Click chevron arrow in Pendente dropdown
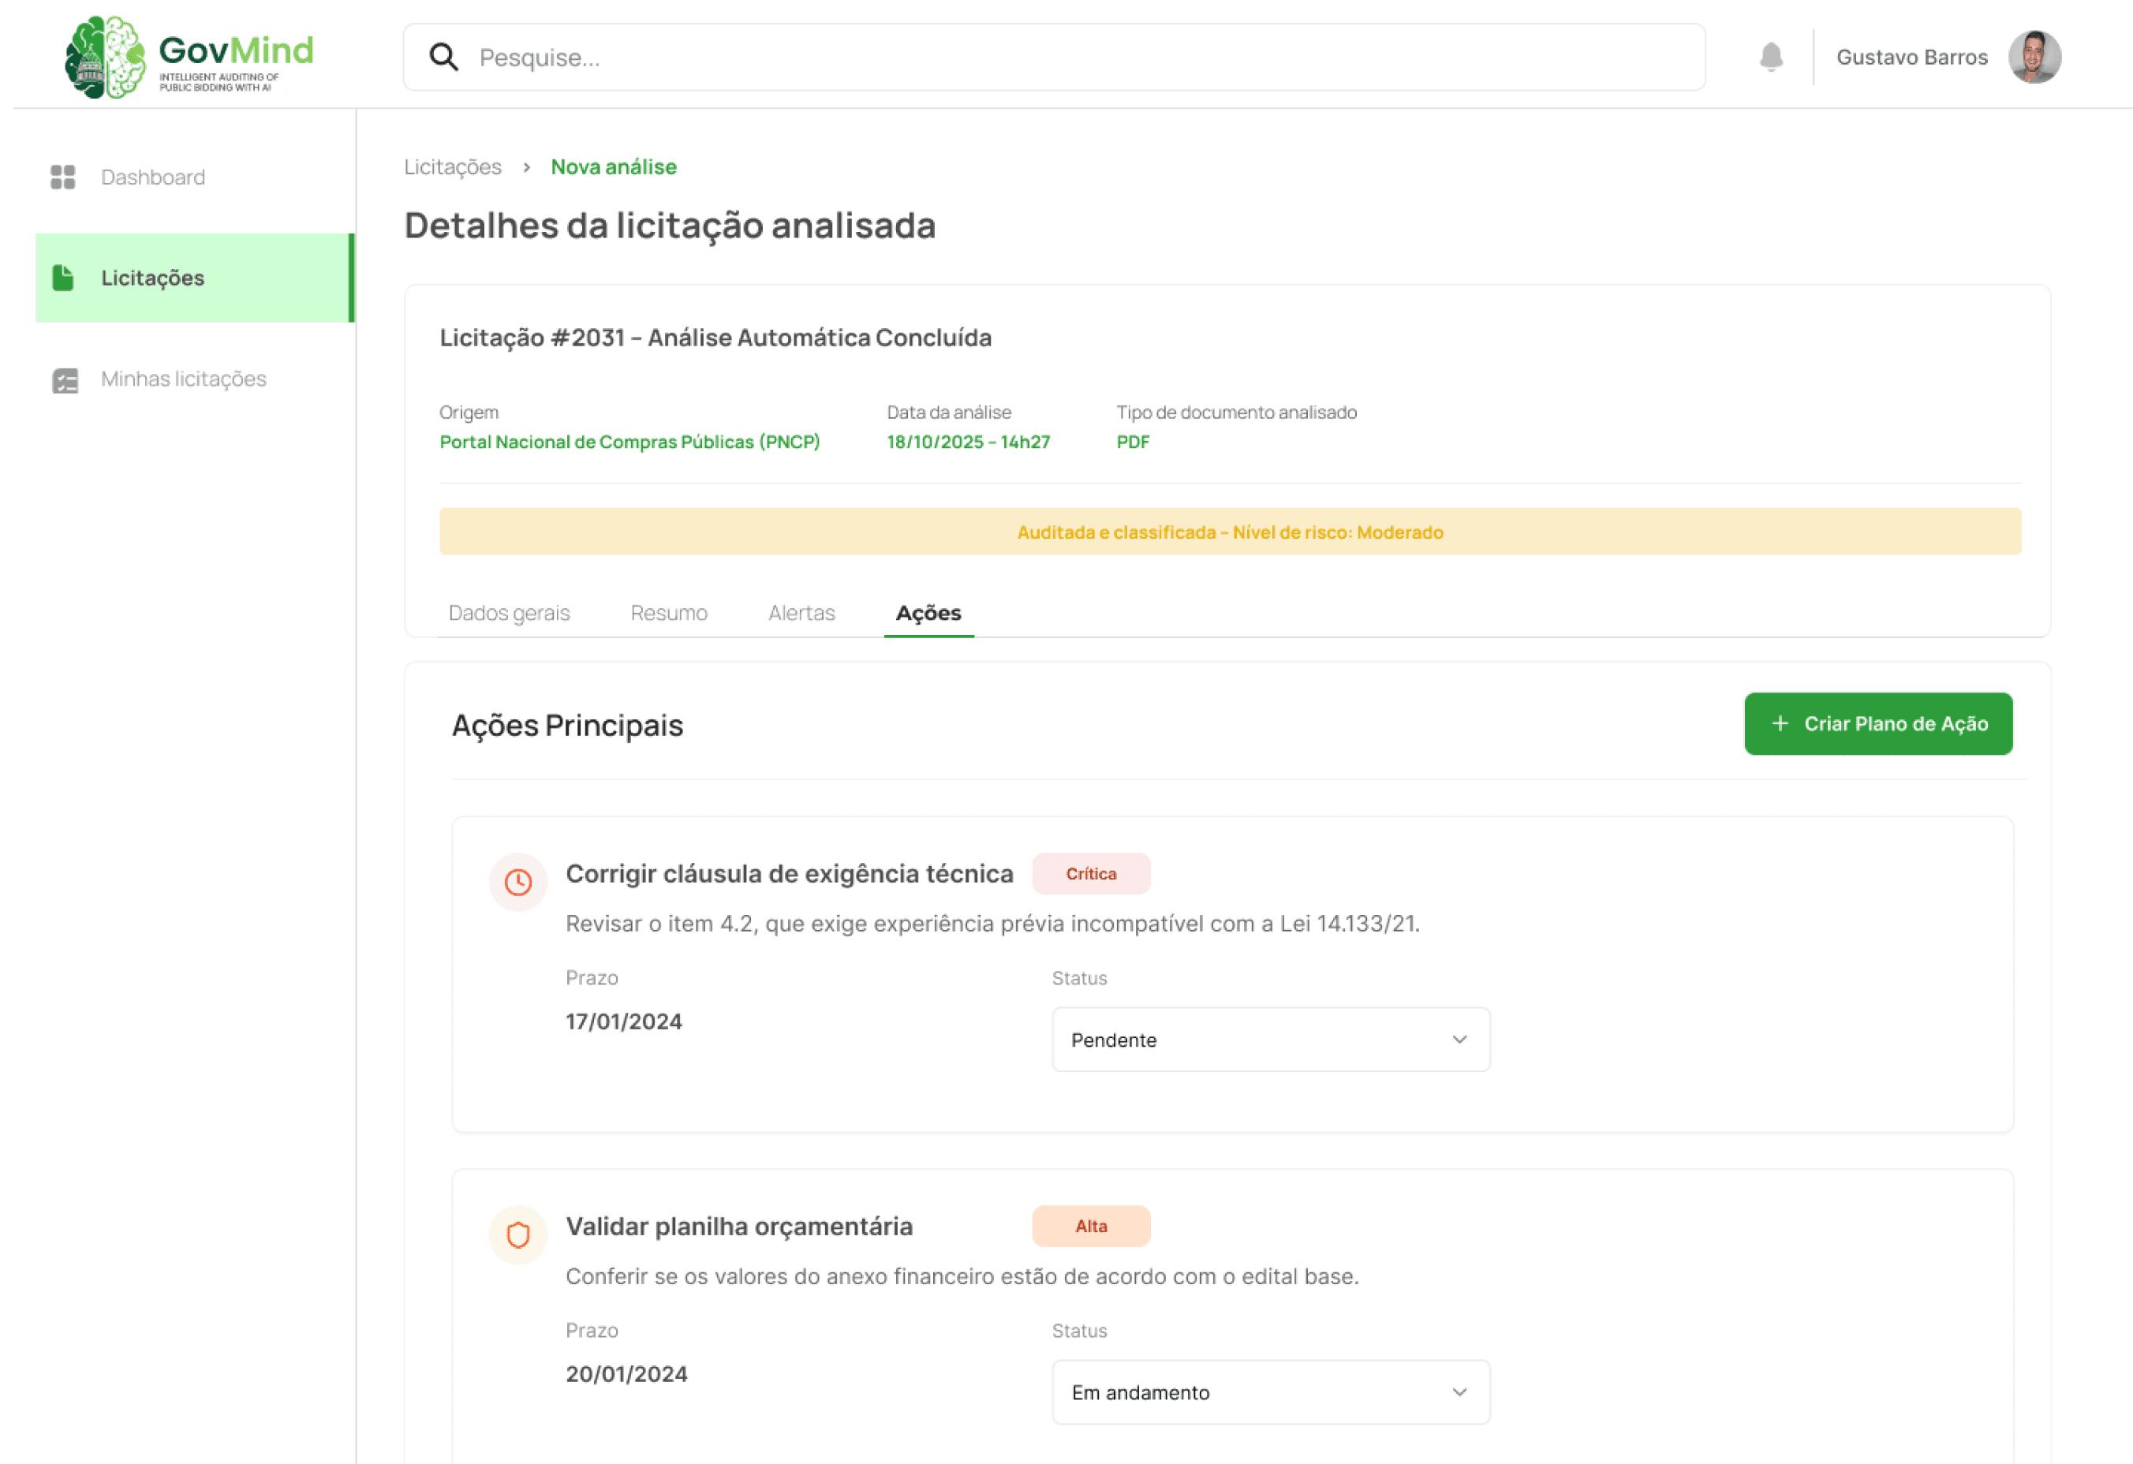 point(1459,1040)
